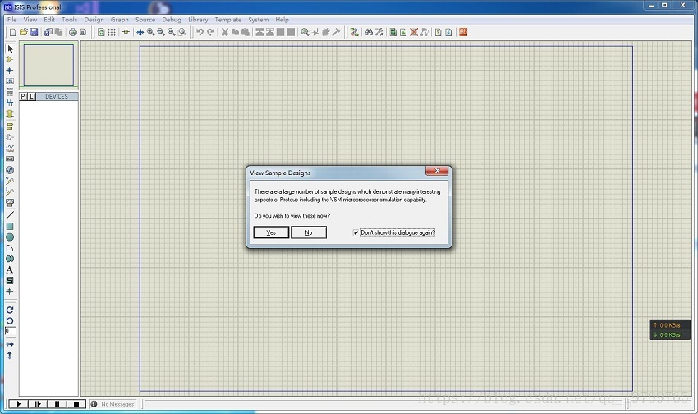Image resolution: width=698 pixels, height=414 pixels.
Task: Open the View menu
Action: (x=30, y=20)
